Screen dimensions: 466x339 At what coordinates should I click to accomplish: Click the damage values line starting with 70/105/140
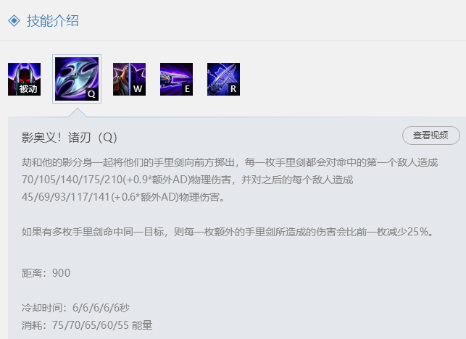pos(187,180)
